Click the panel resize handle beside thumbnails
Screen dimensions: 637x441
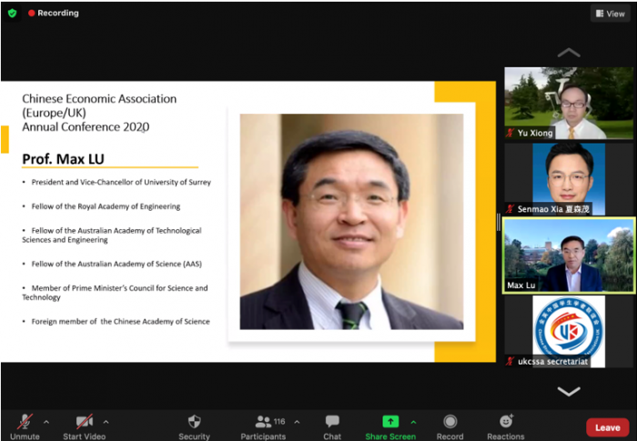coord(499,222)
